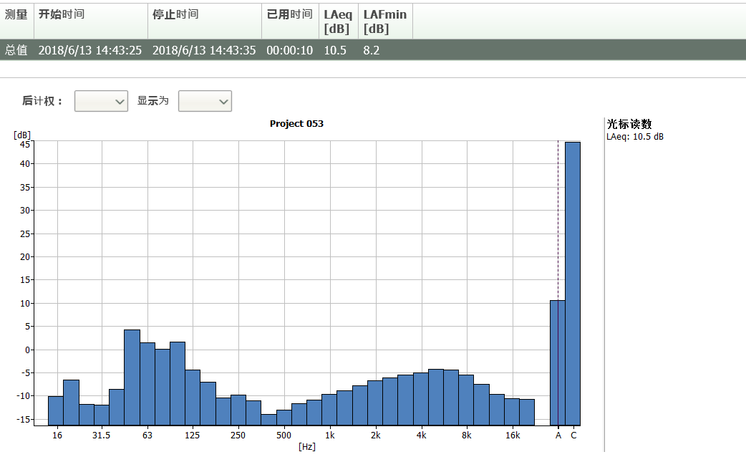Click the LAeq [dB] column header
This screenshot has width=746, height=457.
tap(338, 21)
